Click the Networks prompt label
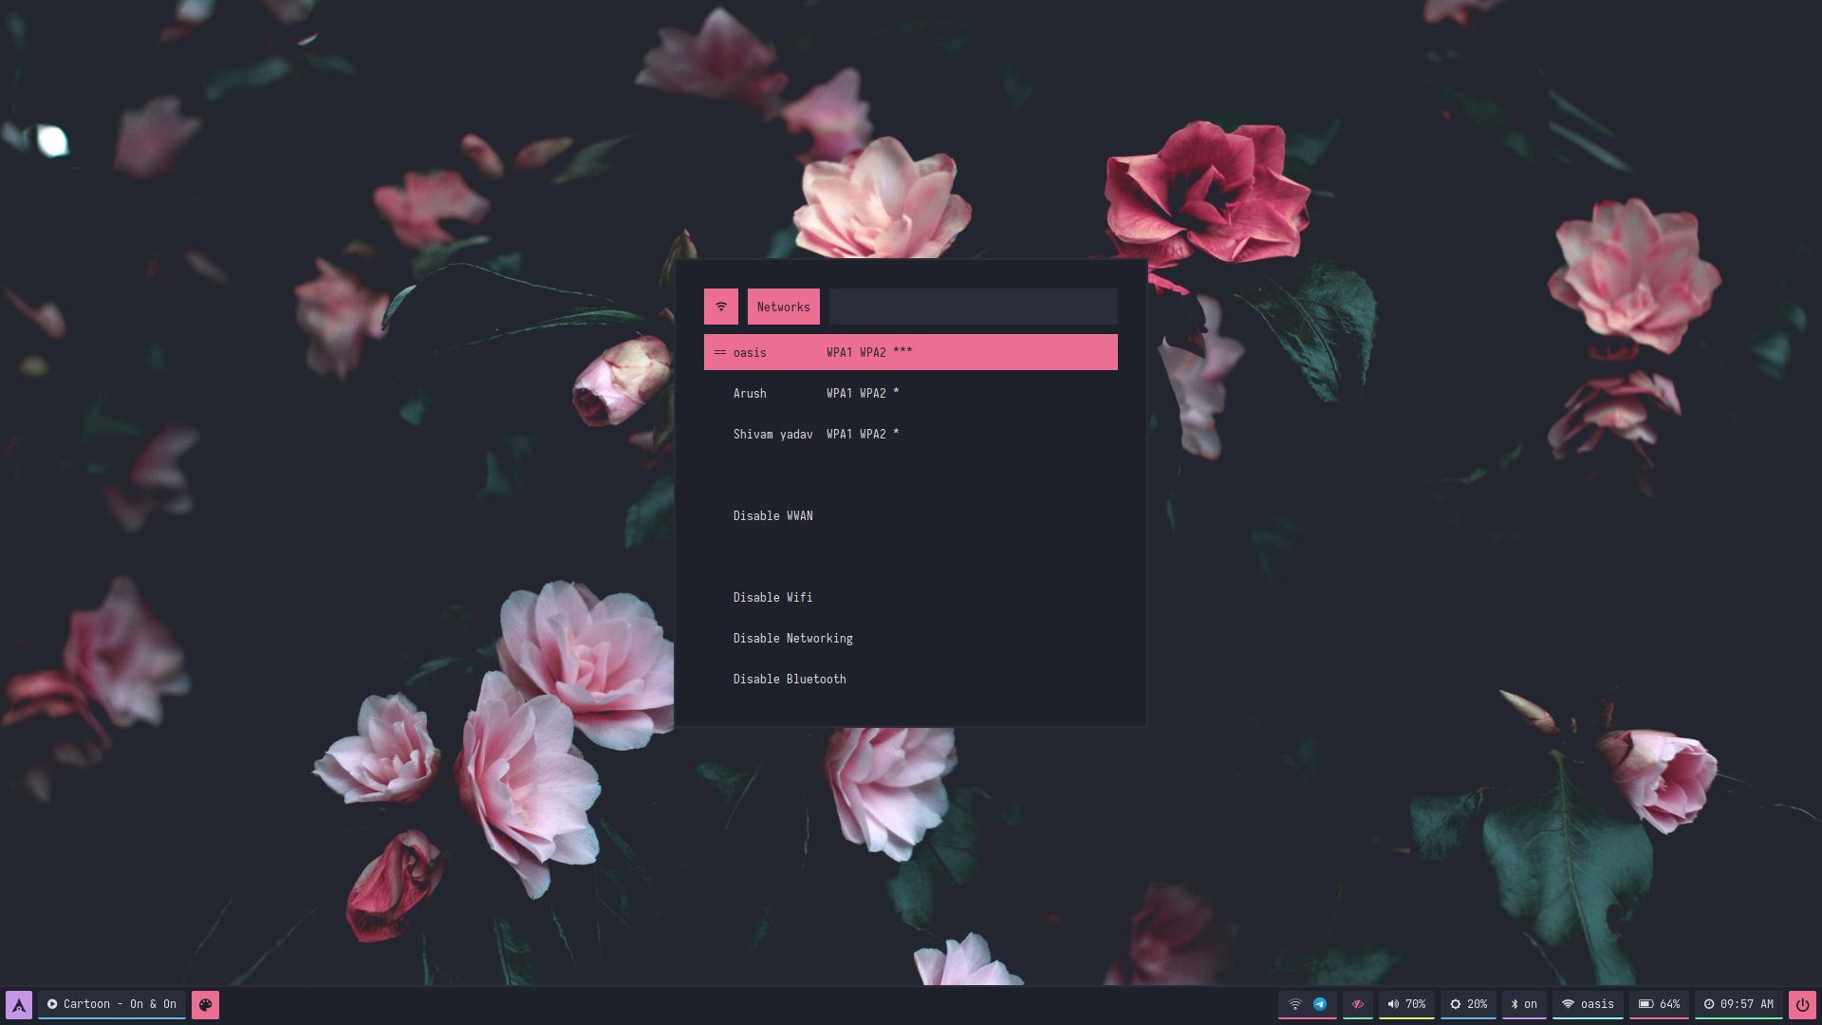This screenshot has width=1822, height=1025. [x=783, y=307]
